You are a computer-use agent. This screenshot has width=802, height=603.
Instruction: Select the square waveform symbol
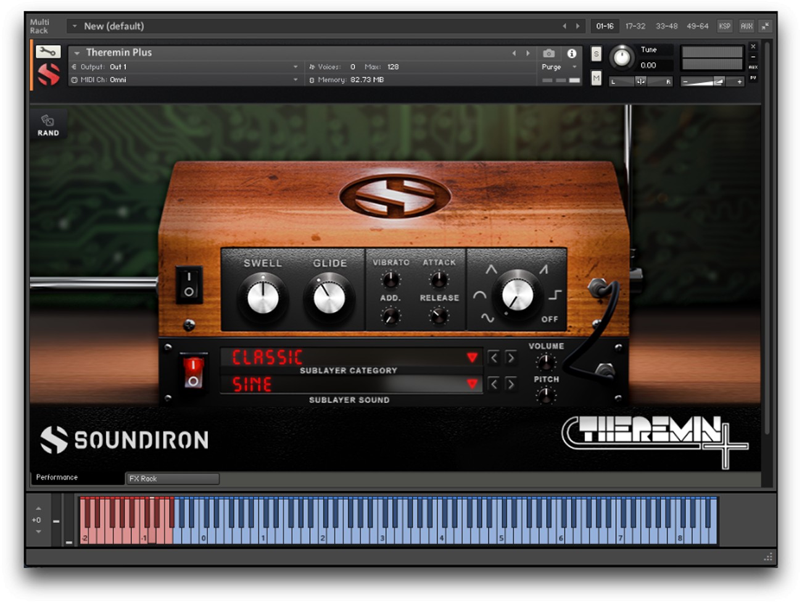click(555, 295)
